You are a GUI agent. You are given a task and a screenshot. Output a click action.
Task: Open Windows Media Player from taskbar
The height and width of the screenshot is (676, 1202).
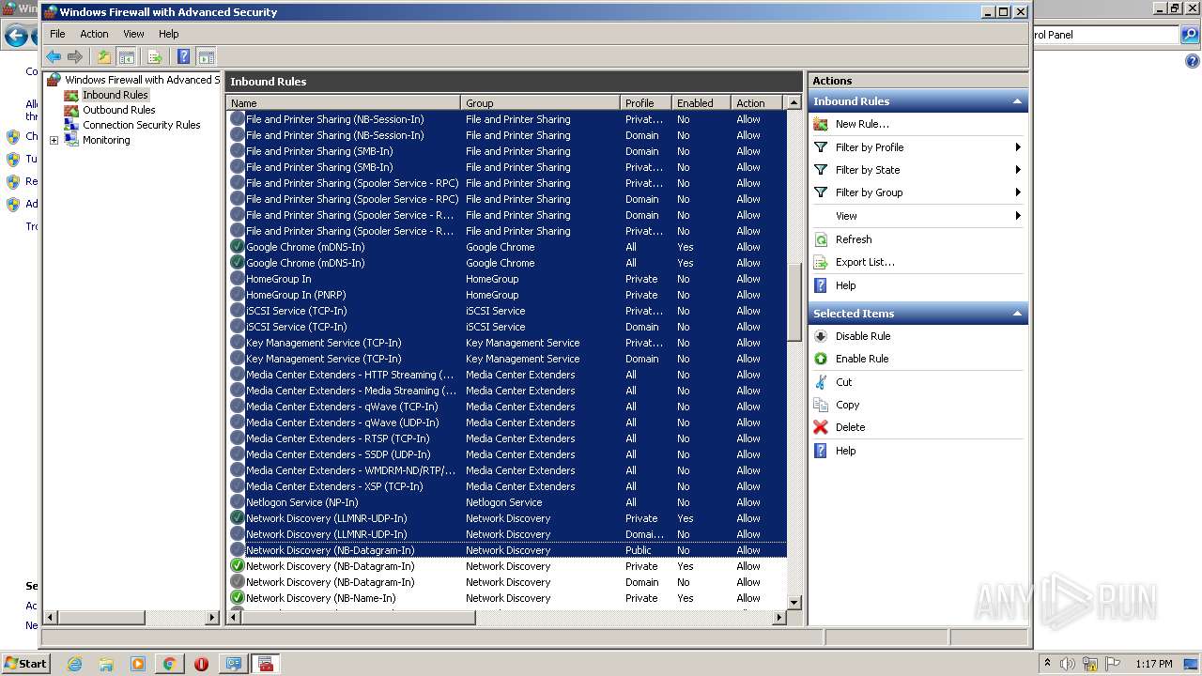point(138,664)
